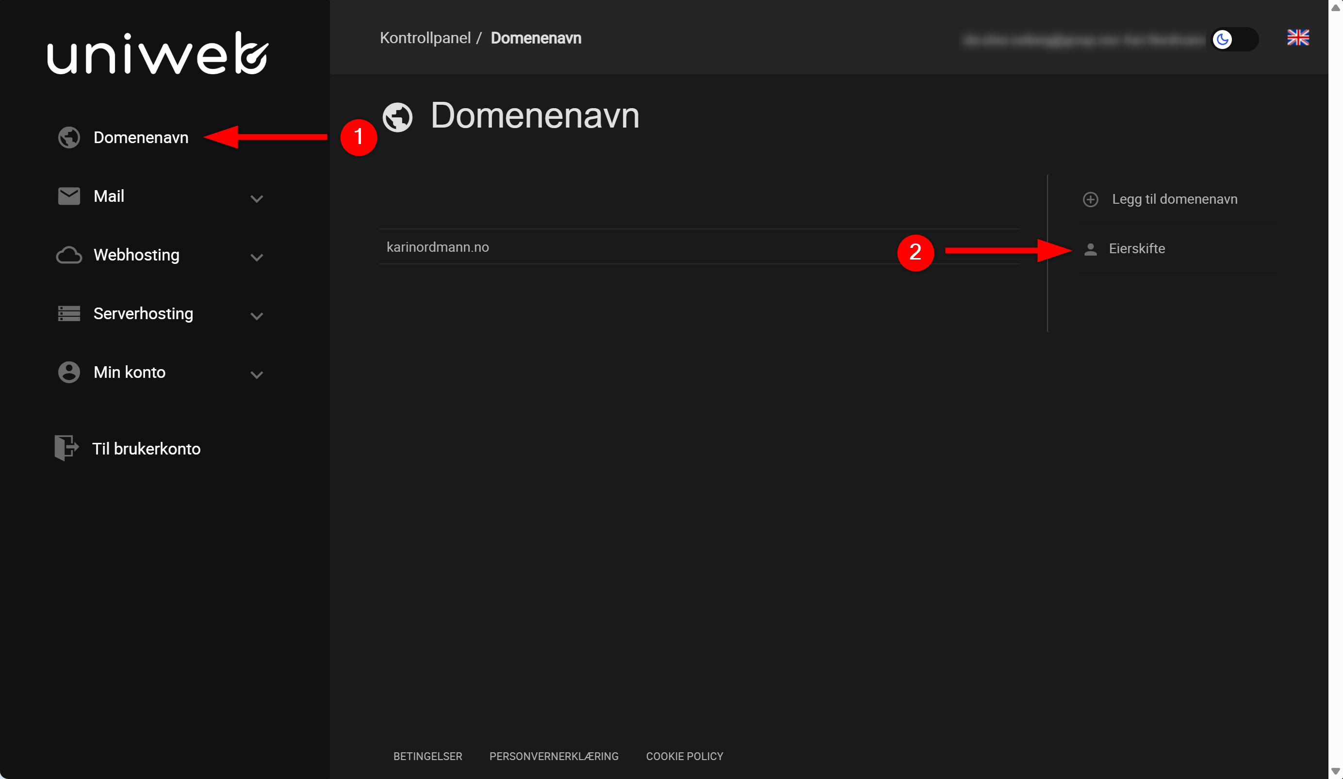Click the Min konto user icon
Viewport: 1343px width, 779px height.
[69, 372]
